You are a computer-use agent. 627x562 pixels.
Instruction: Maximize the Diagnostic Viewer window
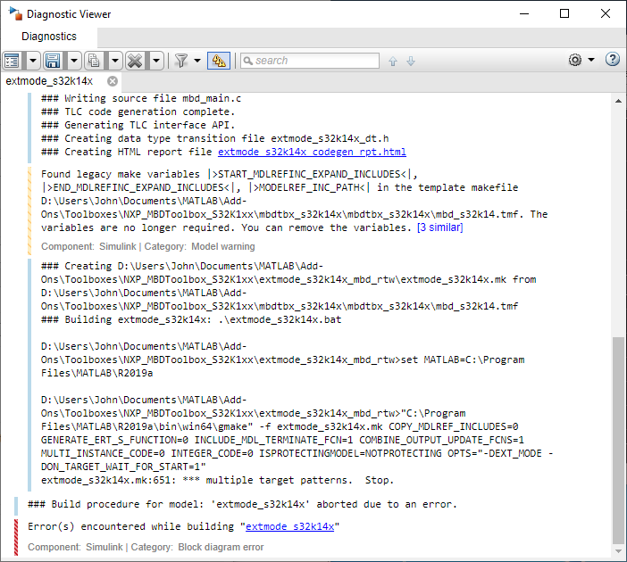564,13
